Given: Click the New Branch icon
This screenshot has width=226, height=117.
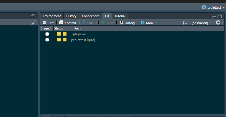Looking at the screenshot, I should 185,23.
